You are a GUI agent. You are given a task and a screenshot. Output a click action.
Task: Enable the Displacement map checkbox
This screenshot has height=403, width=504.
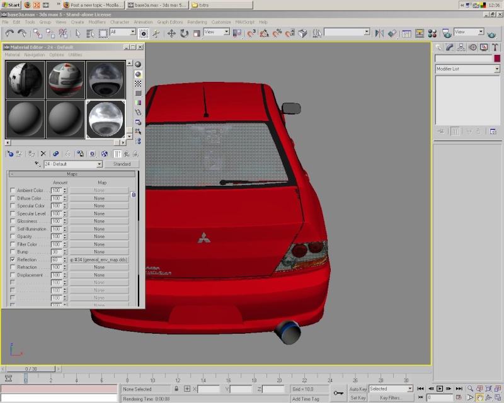[x=13, y=275]
